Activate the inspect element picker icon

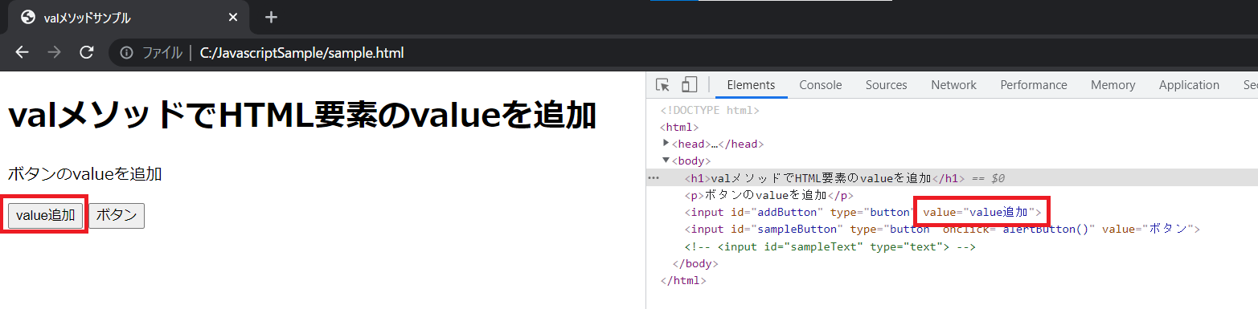tap(662, 85)
